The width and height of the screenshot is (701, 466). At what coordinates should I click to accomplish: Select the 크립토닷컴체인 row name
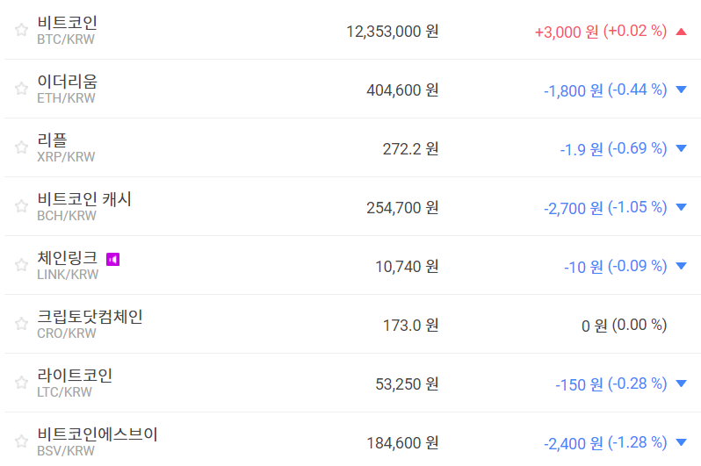coord(90,317)
